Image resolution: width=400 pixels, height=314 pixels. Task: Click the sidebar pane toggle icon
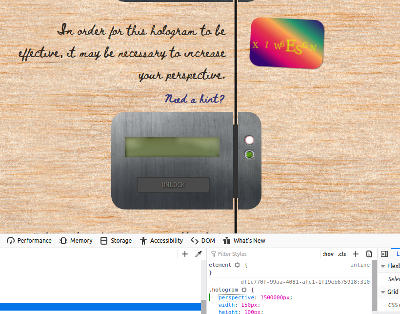[384, 254]
